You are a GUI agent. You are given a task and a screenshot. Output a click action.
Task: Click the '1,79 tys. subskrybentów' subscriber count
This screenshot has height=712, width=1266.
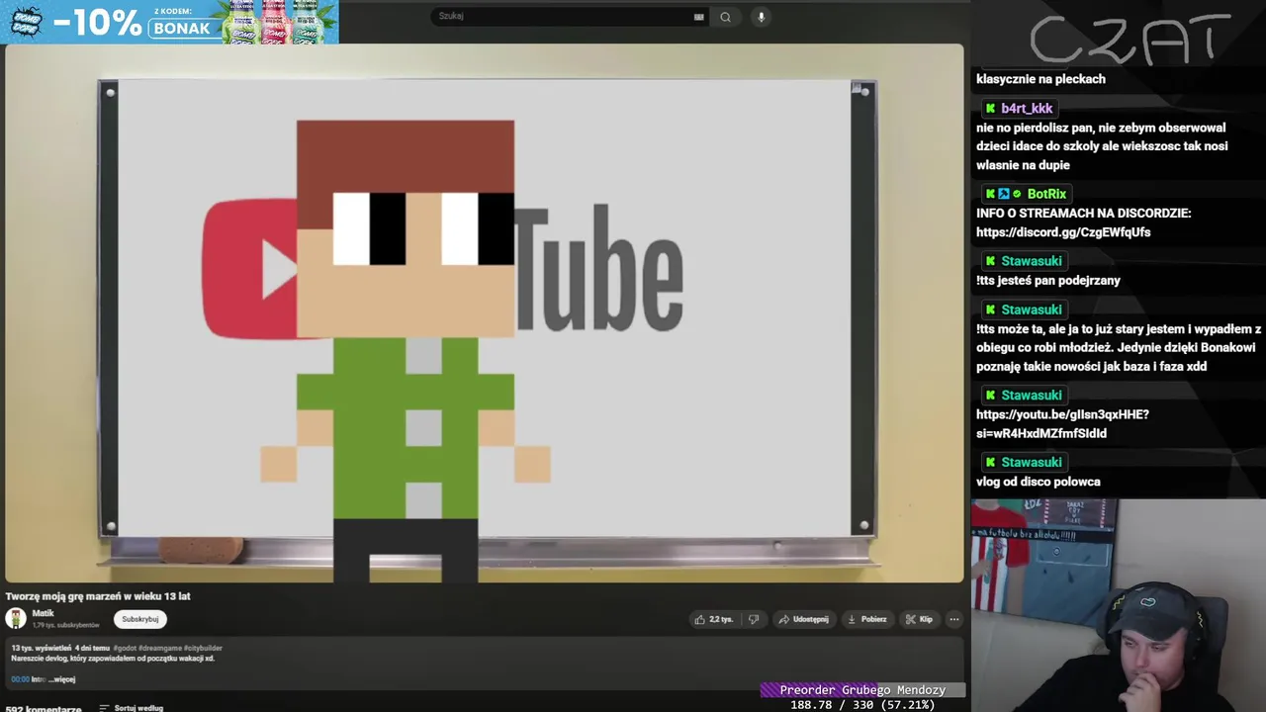click(65, 625)
